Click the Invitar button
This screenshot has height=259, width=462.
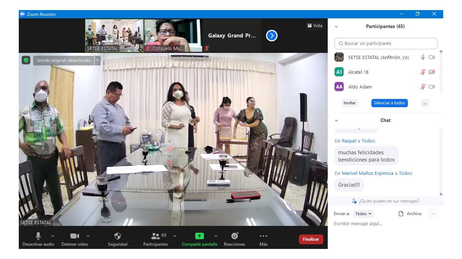point(349,103)
